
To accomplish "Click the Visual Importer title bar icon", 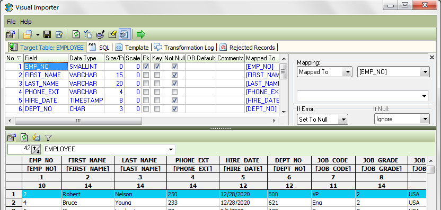I will pos(8,7).
